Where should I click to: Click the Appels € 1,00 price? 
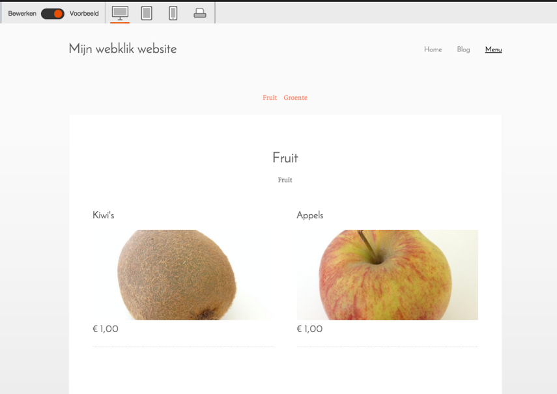309,329
